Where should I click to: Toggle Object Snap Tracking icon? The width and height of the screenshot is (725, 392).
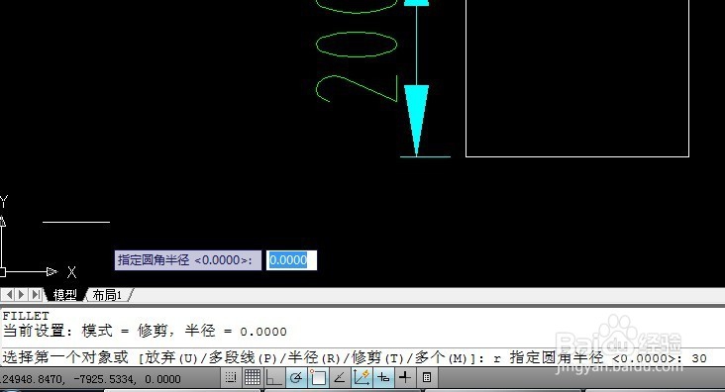coord(340,378)
